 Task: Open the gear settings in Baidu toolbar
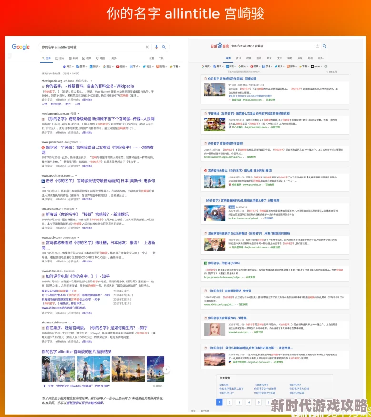pos(326,66)
